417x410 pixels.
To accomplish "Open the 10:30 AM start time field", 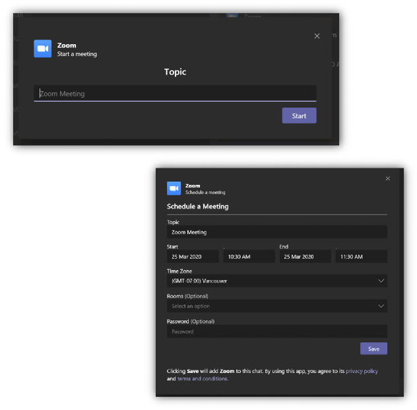I will (249, 256).
